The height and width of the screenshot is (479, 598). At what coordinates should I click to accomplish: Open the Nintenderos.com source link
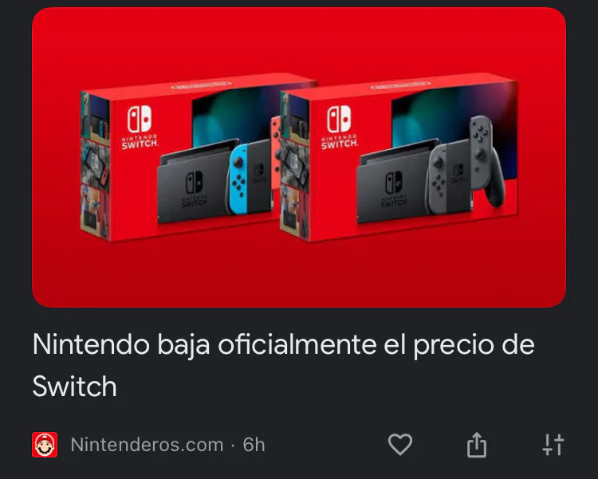click(x=147, y=445)
